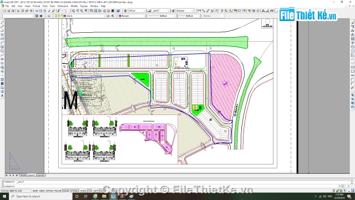Click the Windows 'Type here to search' box
This screenshot has width=355, height=200.
pyautogui.click(x=40, y=196)
